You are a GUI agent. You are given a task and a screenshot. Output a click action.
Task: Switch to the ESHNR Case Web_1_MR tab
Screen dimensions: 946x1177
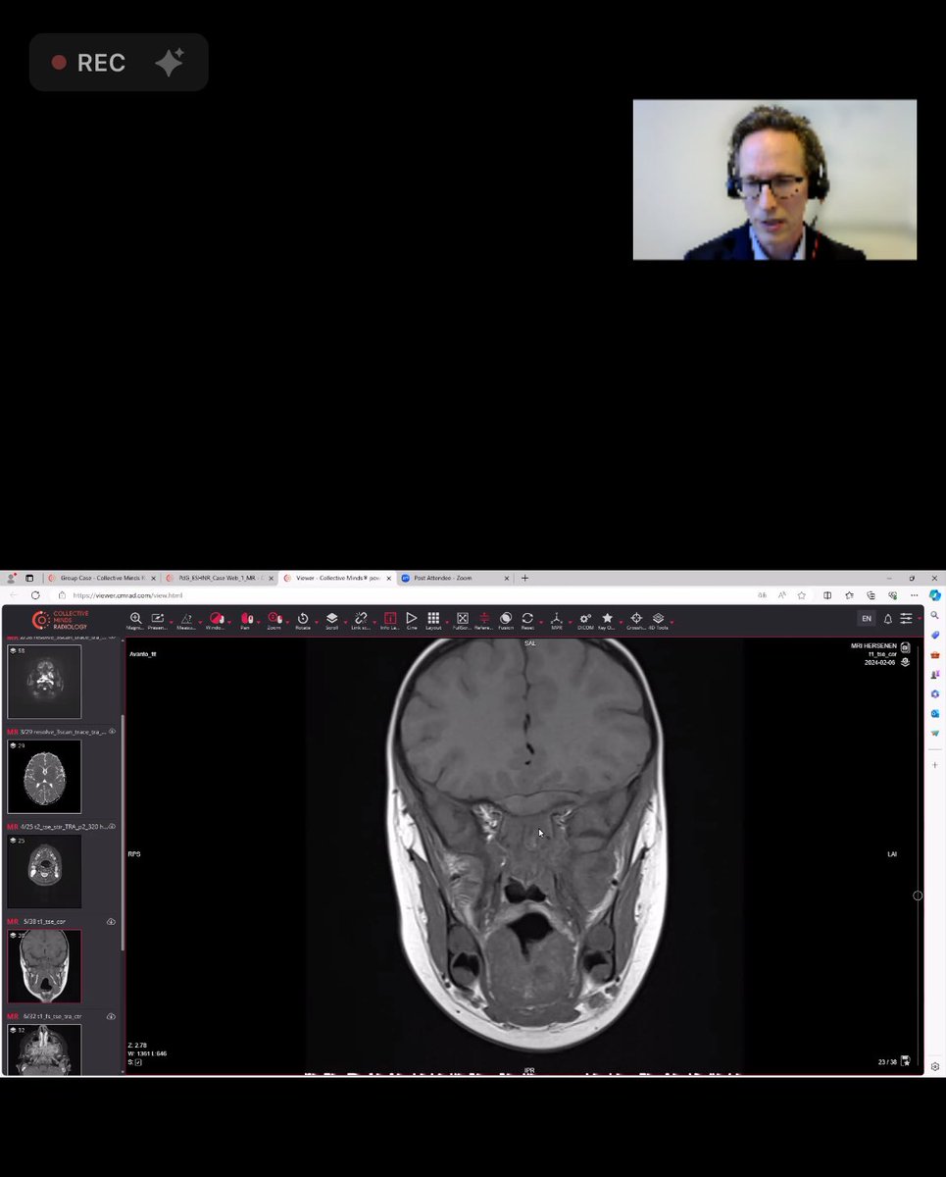click(221, 578)
